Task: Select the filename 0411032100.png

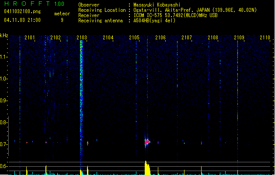Action: tap(22, 11)
